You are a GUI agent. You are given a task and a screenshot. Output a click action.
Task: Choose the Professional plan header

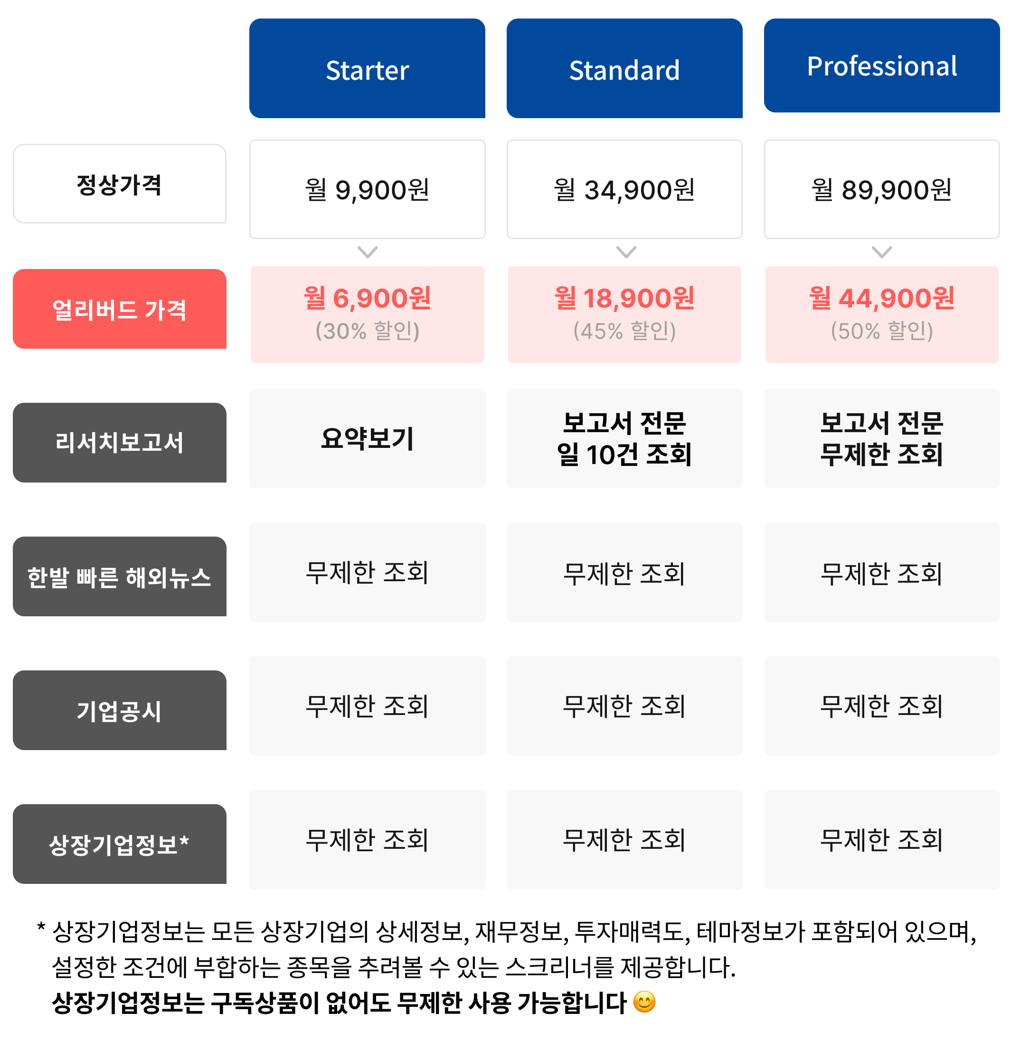tap(882, 66)
